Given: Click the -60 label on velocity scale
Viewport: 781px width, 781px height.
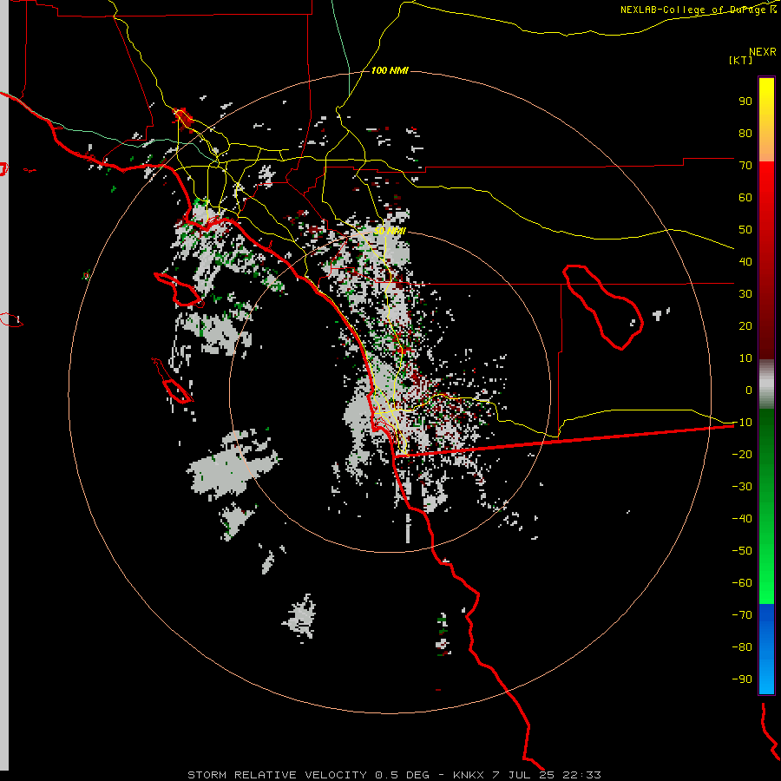Looking at the screenshot, I should 742,583.
